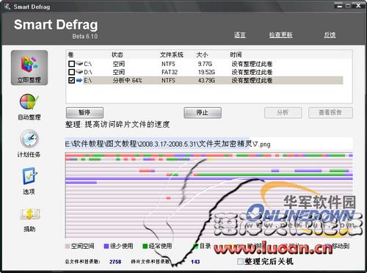Click the 很少使用 purple legend swatch
Viewport: 367px width, 273px height.
(x=106, y=246)
